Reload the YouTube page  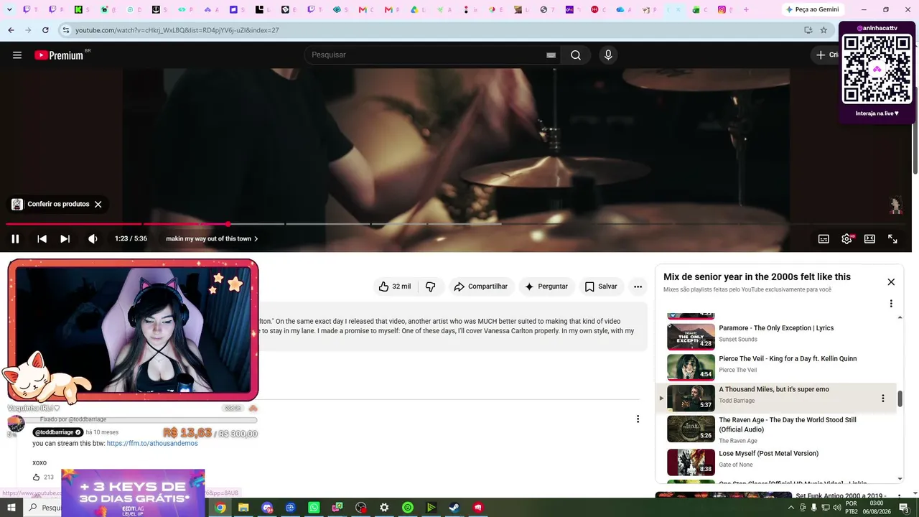[x=45, y=30]
